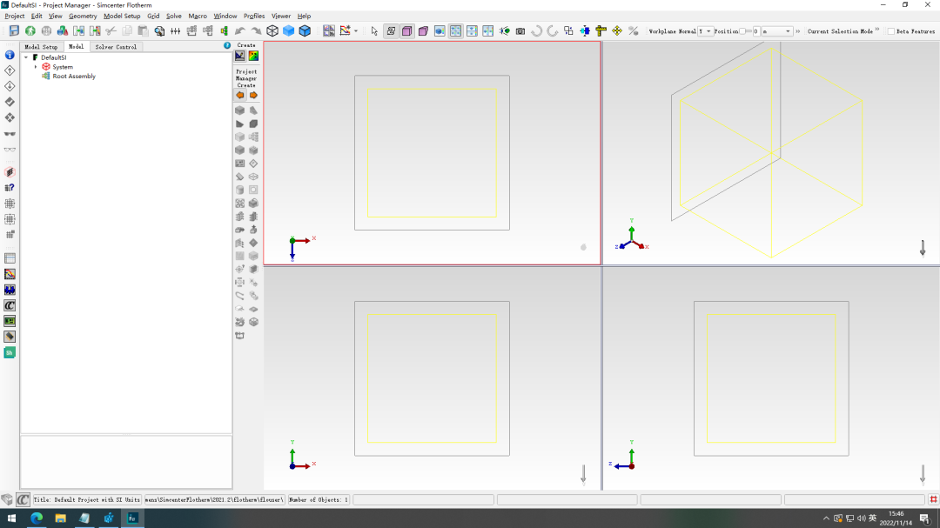Image resolution: width=940 pixels, height=528 pixels.
Task: Click the arrow pointer selection tool
Action: 374,30
